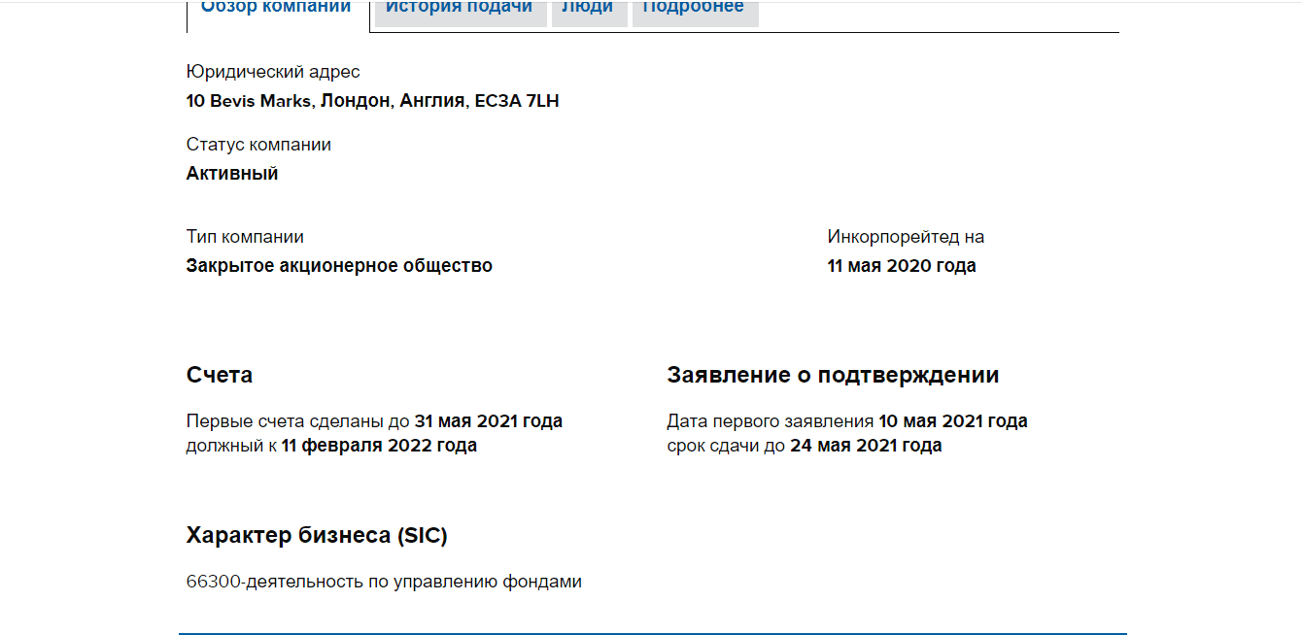
Task: Select the date 10 мая 2021 года
Action: (952, 420)
